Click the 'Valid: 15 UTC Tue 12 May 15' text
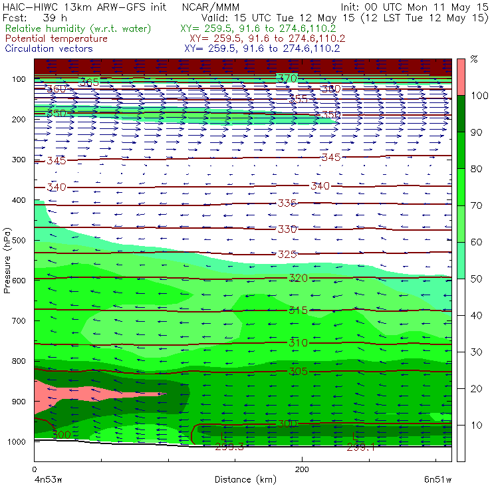 [x=279, y=18]
